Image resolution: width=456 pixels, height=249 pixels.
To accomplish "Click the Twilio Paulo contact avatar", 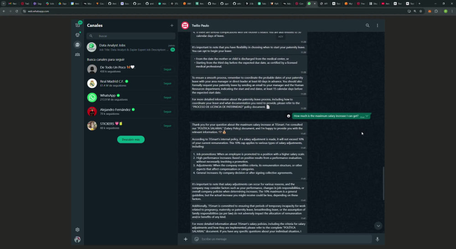I will (185, 25).
